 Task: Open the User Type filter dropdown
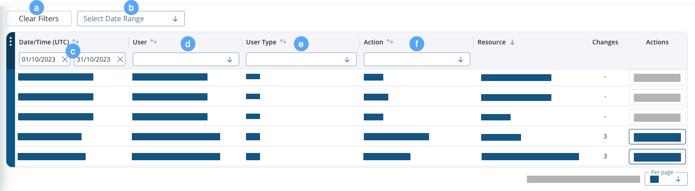click(301, 59)
